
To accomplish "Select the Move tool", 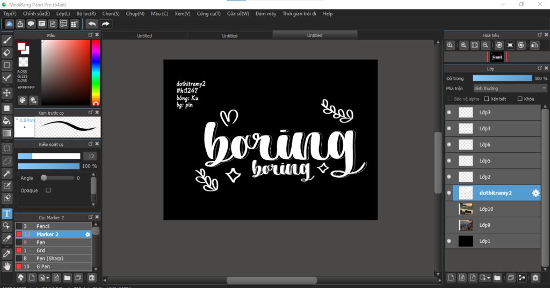I will pos(6,93).
